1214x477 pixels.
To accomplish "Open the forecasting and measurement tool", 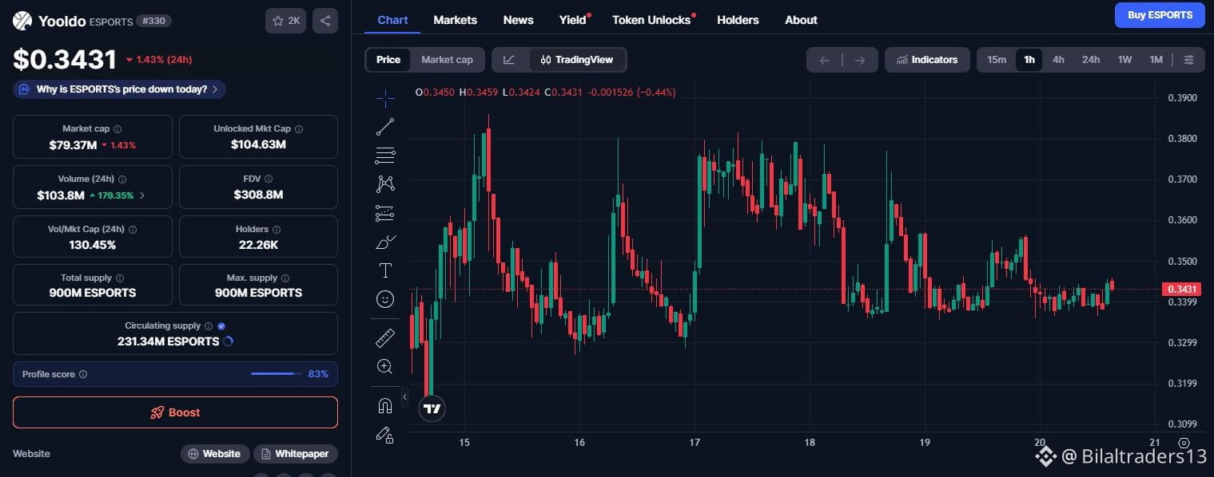I will pos(385,213).
